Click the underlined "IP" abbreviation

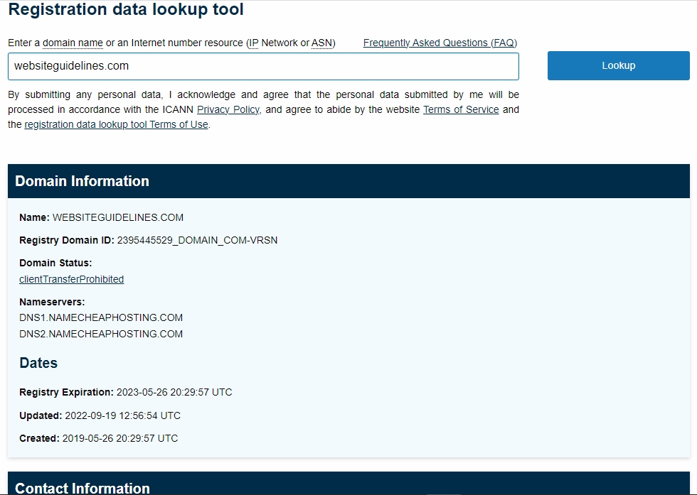coord(253,43)
